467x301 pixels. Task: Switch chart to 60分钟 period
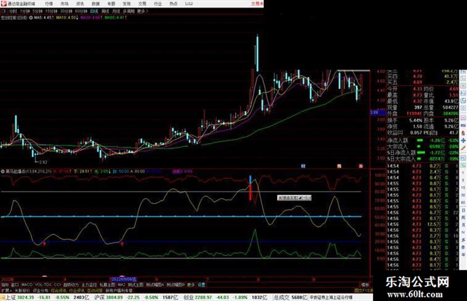[x=81, y=11]
